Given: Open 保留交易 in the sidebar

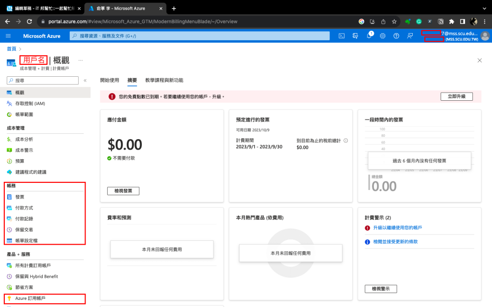Looking at the screenshot, I should point(46,230).
